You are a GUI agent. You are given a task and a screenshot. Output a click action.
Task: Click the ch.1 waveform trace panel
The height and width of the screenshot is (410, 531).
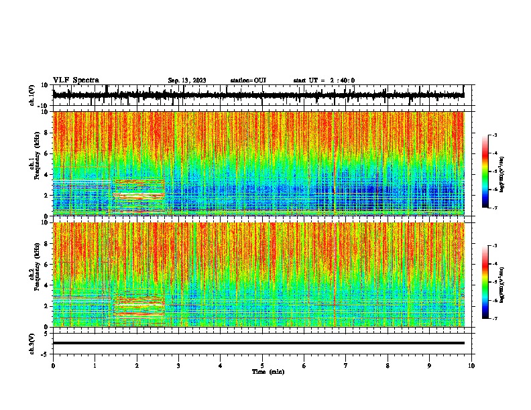click(x=261, y=95)
